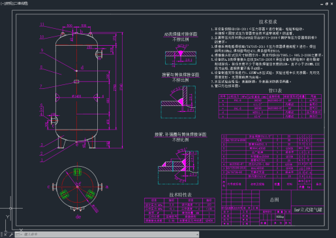
Task: Select part number 10 leader label
Action: pyautogui.click(x=42, y=37)
